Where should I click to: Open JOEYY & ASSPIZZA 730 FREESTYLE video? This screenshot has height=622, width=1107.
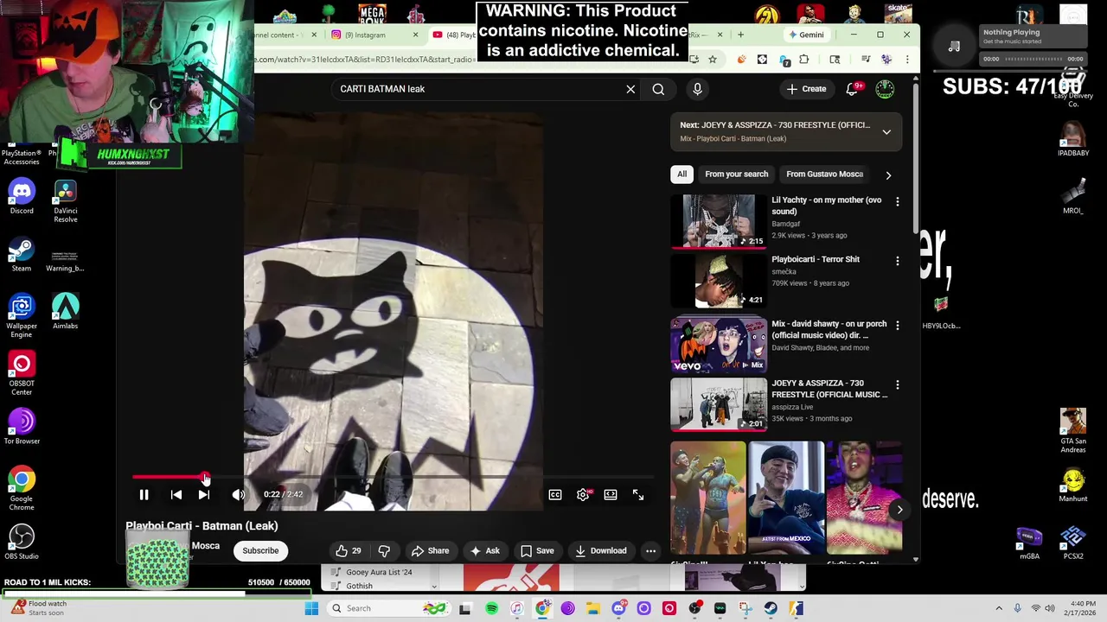(x=719, y=404)
